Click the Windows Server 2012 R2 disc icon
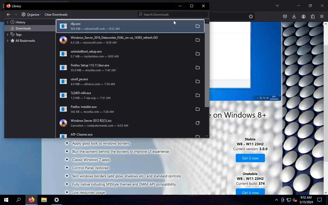Image resolution: width=328 pixels, height=205 pixels. click(x=63, y=123)
